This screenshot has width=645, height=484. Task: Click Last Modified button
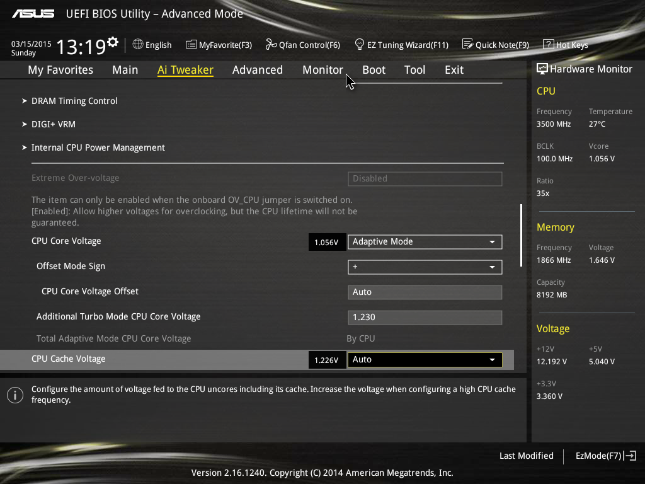pos(526,456)
